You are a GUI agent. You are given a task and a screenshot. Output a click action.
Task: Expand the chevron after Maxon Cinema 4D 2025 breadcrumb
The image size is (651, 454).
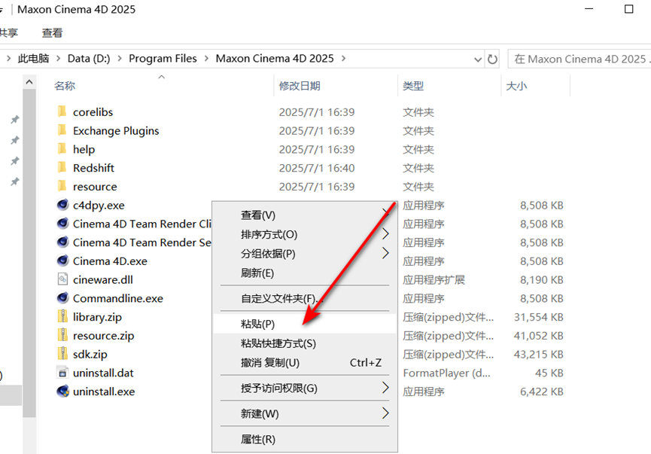point(343,59)
